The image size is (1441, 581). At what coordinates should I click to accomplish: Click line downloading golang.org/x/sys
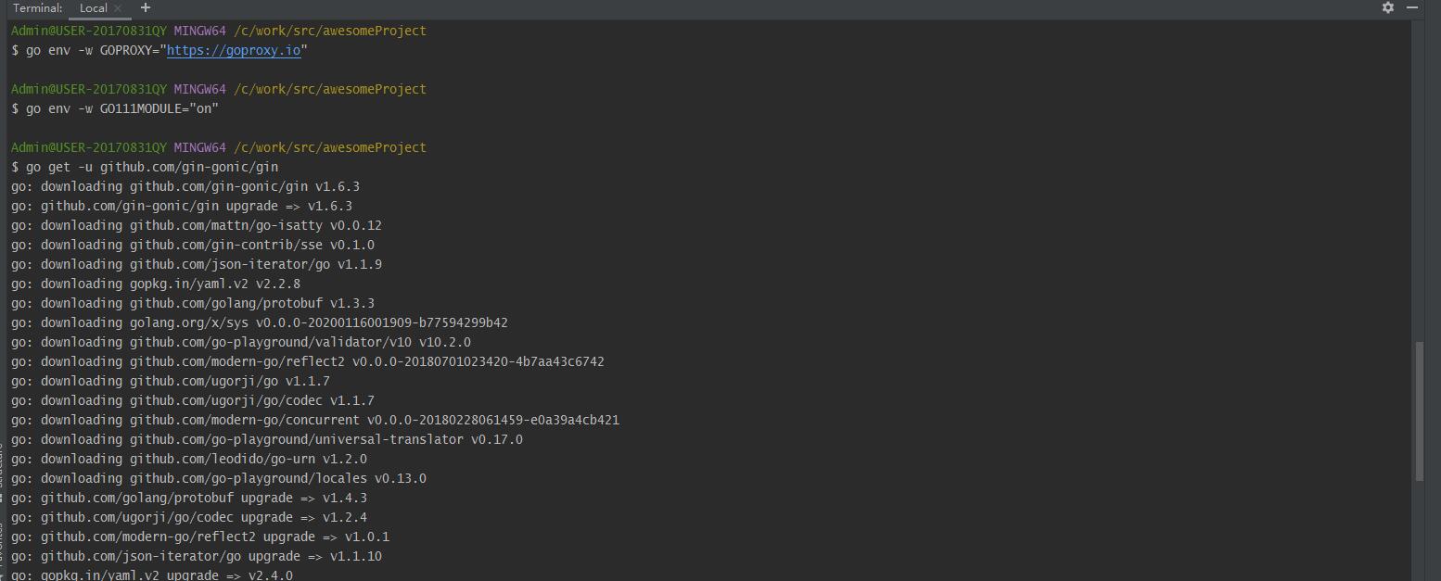260,322
